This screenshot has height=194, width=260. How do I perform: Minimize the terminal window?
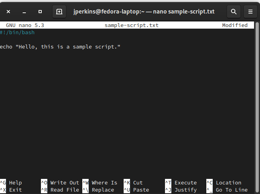pos(24,12)
